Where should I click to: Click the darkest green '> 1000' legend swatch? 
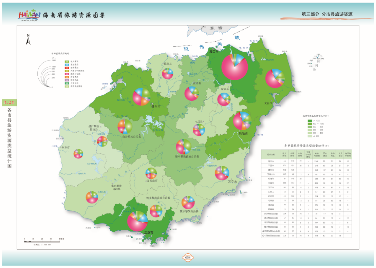coord(310,120)
